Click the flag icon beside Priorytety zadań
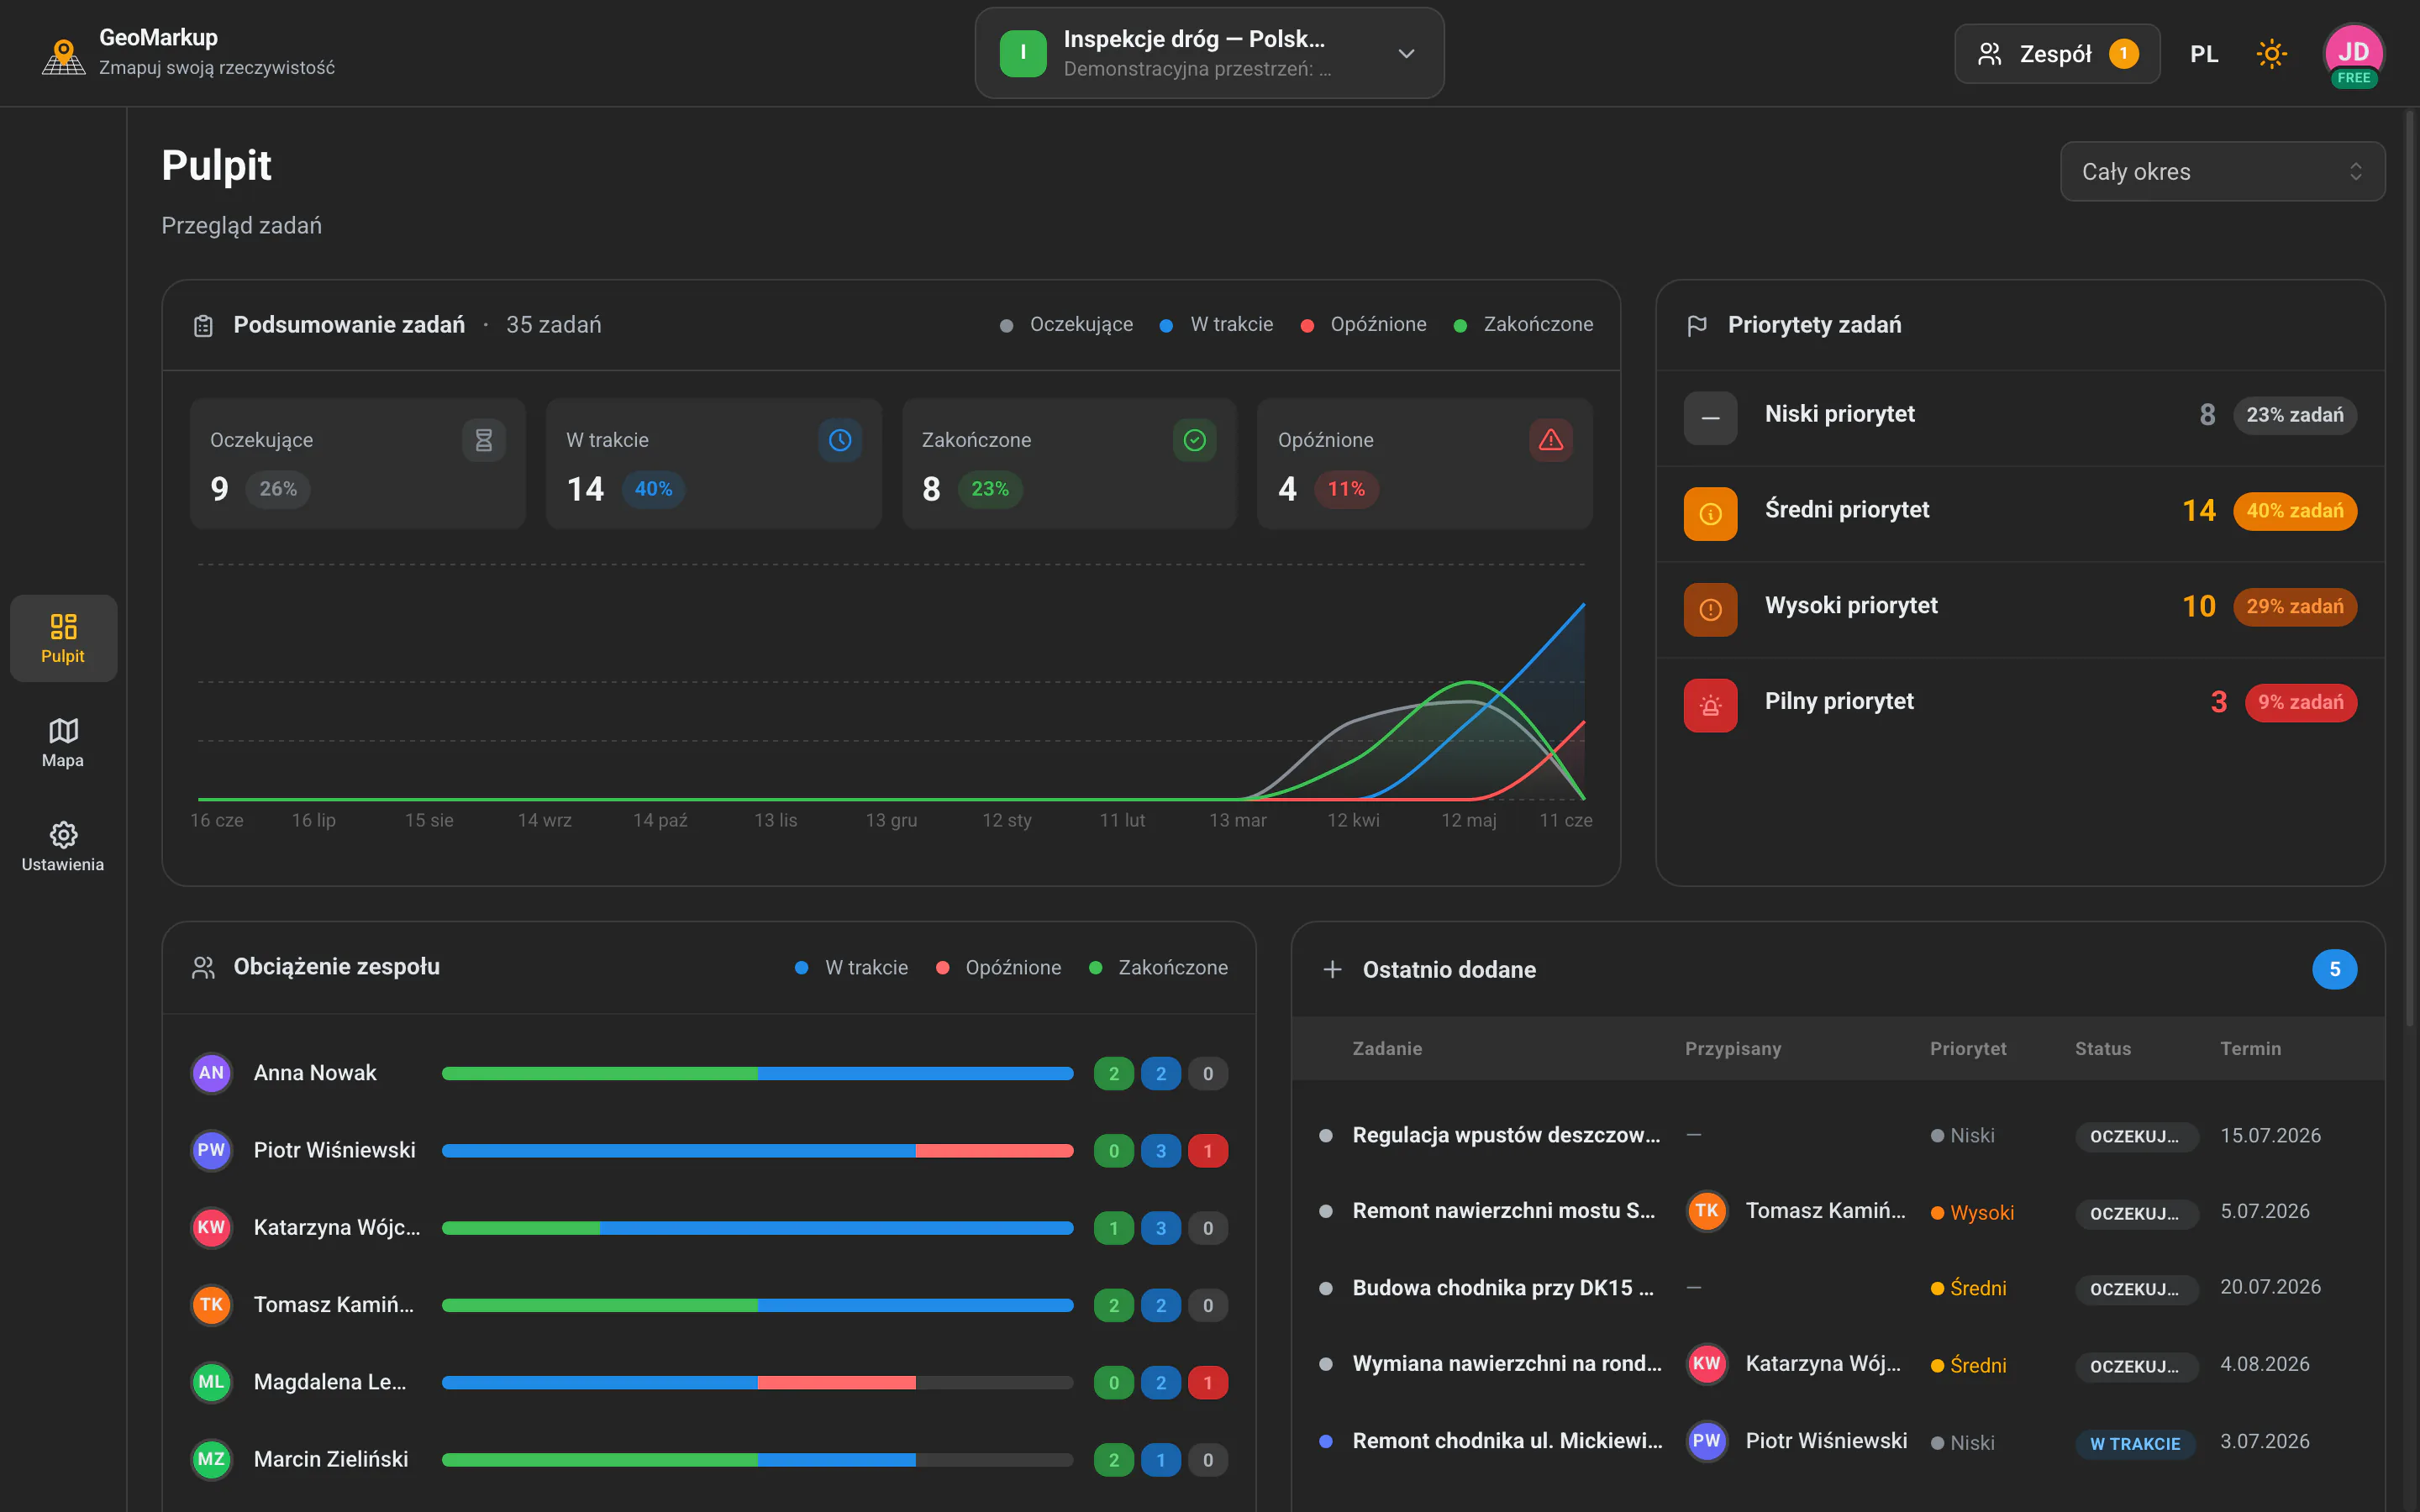Viewport: 2420px width, 1512px height. 1697,326
